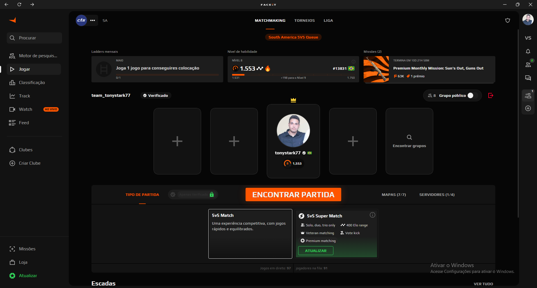Image resolution: width=537 pixels, height=288 pixels.
Task: Select the TIPO DE PARTIDA tab
Action: coord(142,195)
